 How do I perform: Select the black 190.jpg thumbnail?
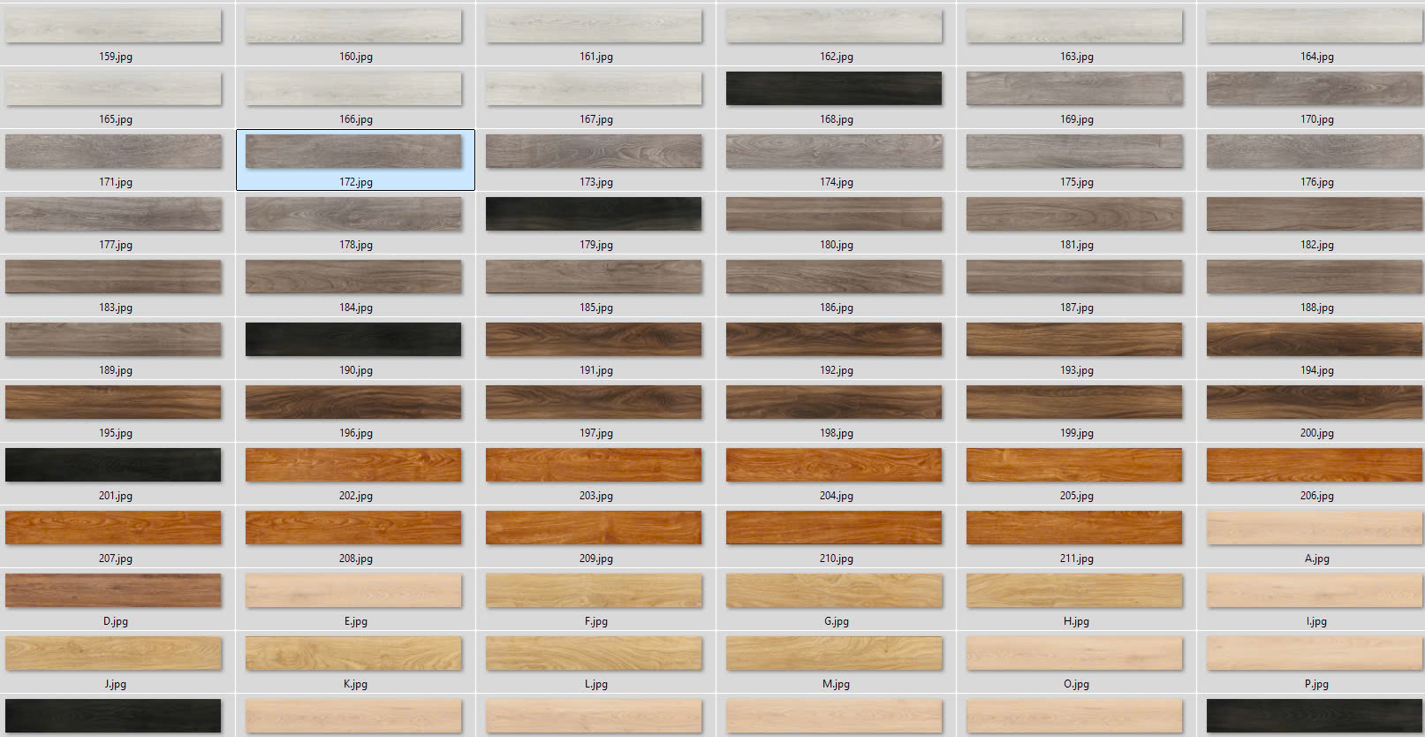[353, 339]
